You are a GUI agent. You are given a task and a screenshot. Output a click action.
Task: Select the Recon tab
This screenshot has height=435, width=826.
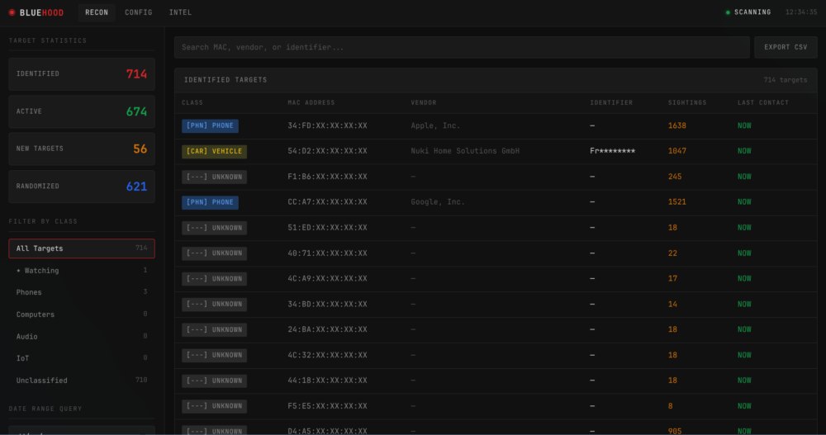(97, 12)
